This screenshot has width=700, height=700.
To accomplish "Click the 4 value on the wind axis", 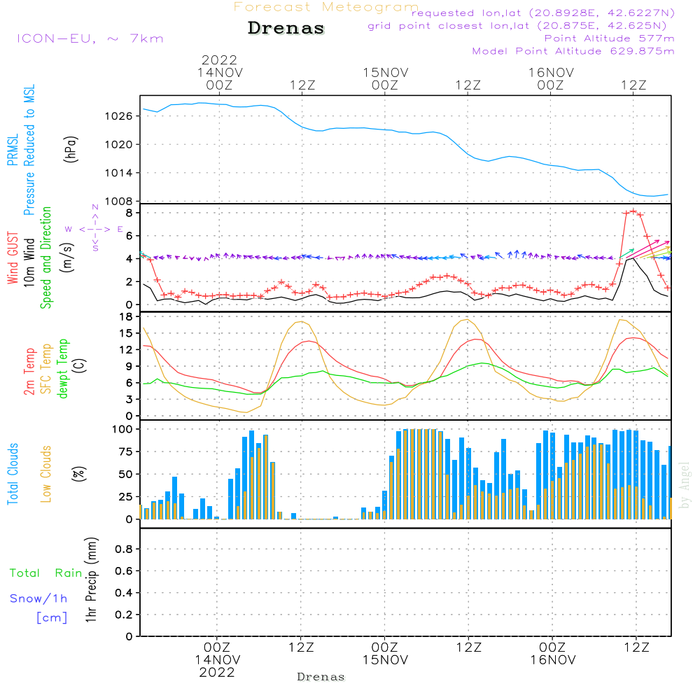I will point(129,259).
